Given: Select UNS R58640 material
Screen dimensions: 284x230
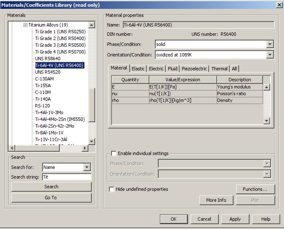Looking at the screenshot, I should pos(48,59).
